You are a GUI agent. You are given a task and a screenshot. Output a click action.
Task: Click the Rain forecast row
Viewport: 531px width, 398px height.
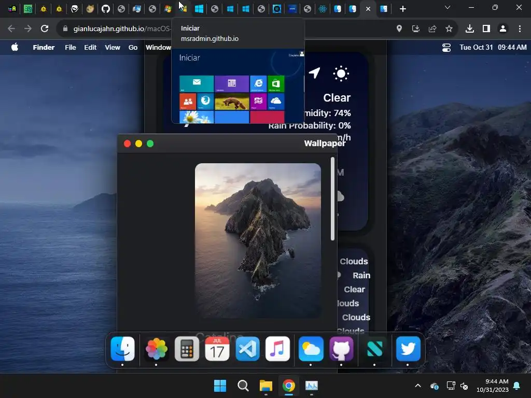coord(361,276)
